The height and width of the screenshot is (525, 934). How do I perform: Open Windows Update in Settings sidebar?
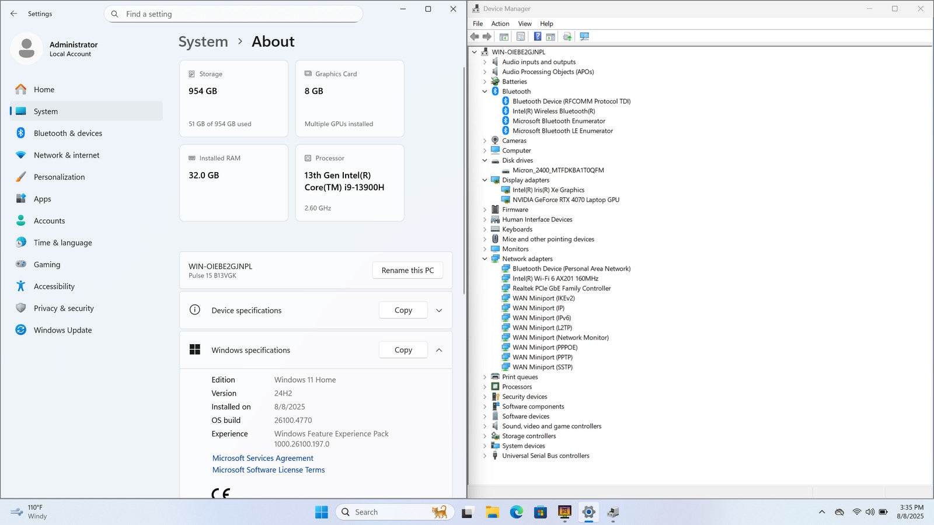click(x=62, y=330)
